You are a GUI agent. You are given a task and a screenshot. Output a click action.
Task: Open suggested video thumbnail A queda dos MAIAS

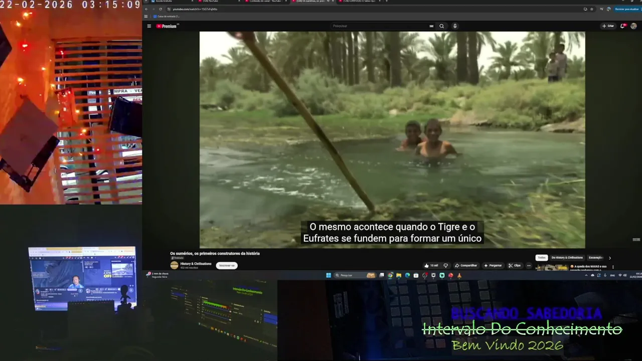(552, 267)
